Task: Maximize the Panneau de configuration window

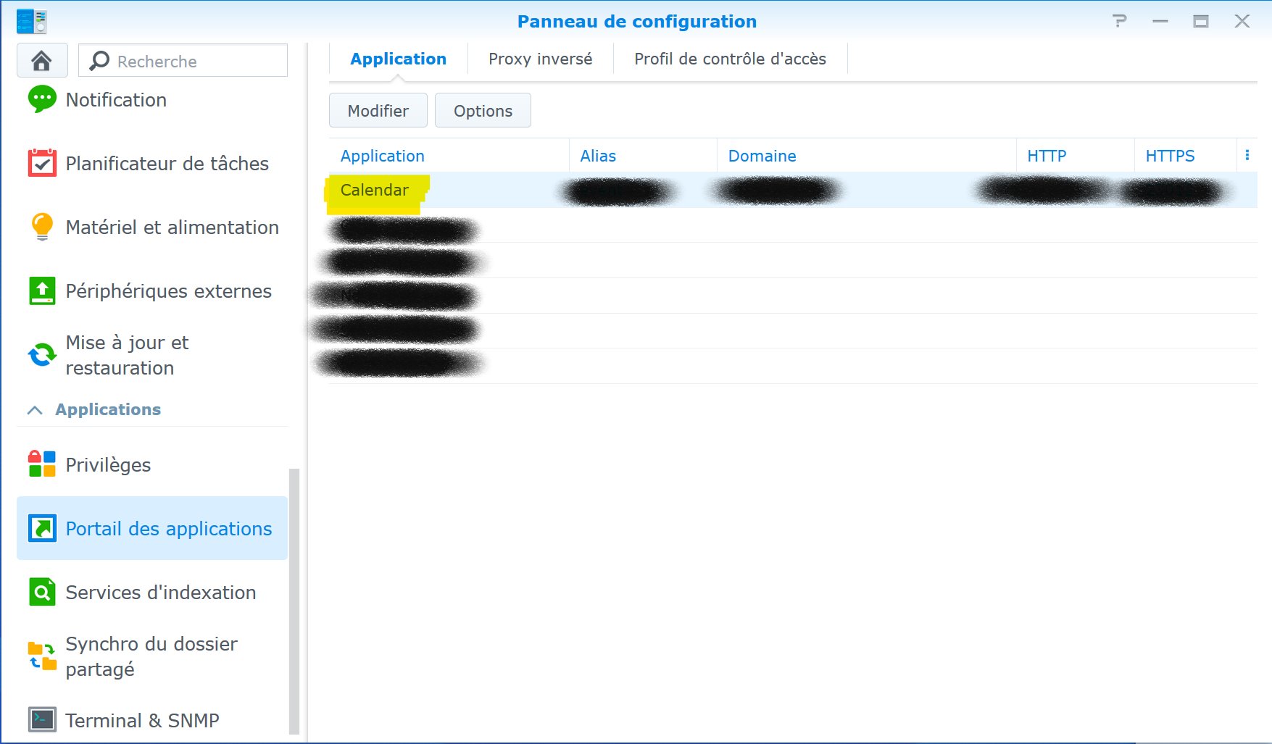Action: coord(1201,21)
